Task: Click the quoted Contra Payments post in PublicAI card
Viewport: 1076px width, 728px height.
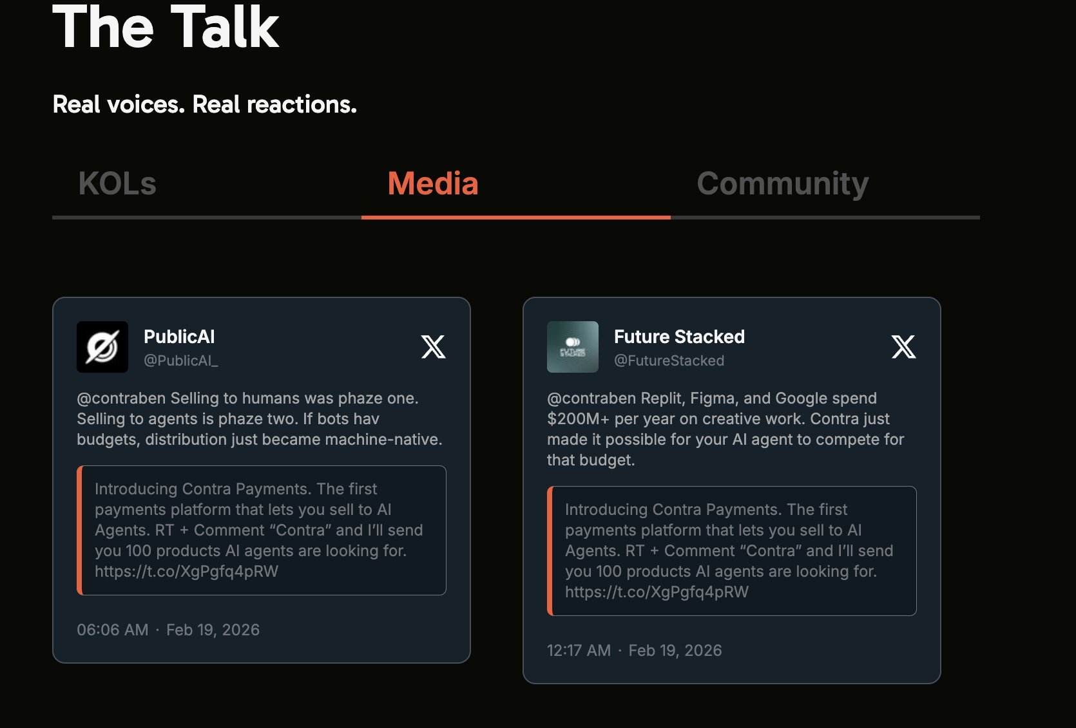Action: (262, 520)
